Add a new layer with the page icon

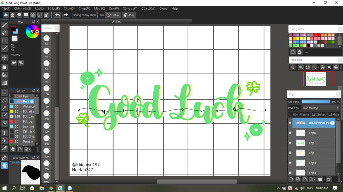tap(291, 179)
